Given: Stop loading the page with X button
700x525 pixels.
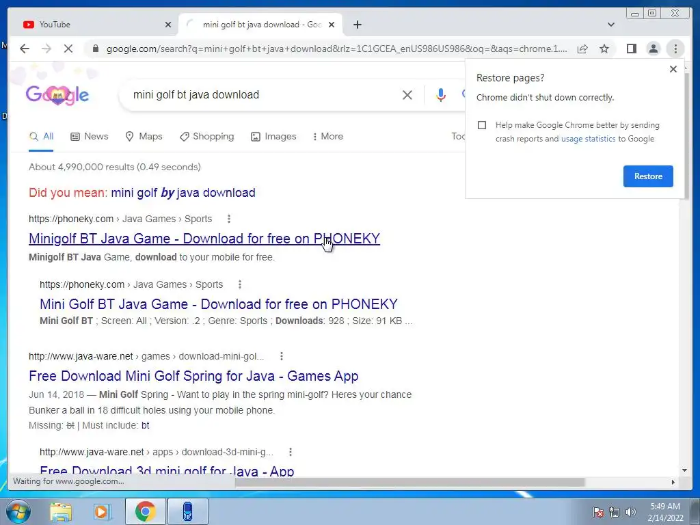Looking at the screenshot, I should point(68,49).
